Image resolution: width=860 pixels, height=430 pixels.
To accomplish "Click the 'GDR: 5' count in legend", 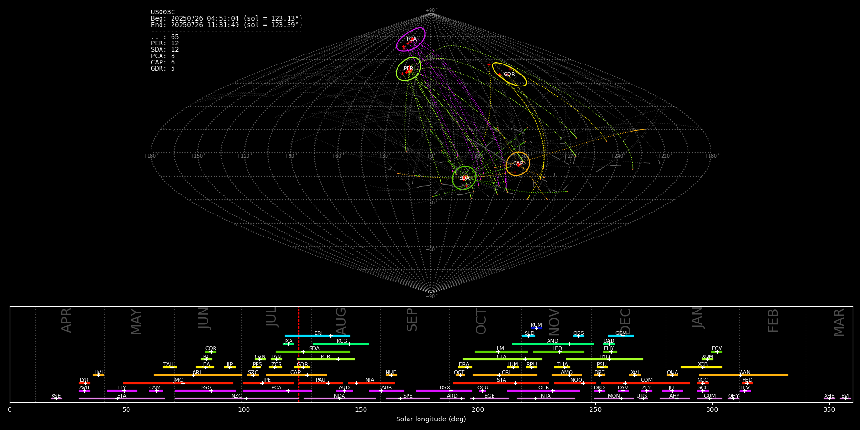I will tap(163, 69).
